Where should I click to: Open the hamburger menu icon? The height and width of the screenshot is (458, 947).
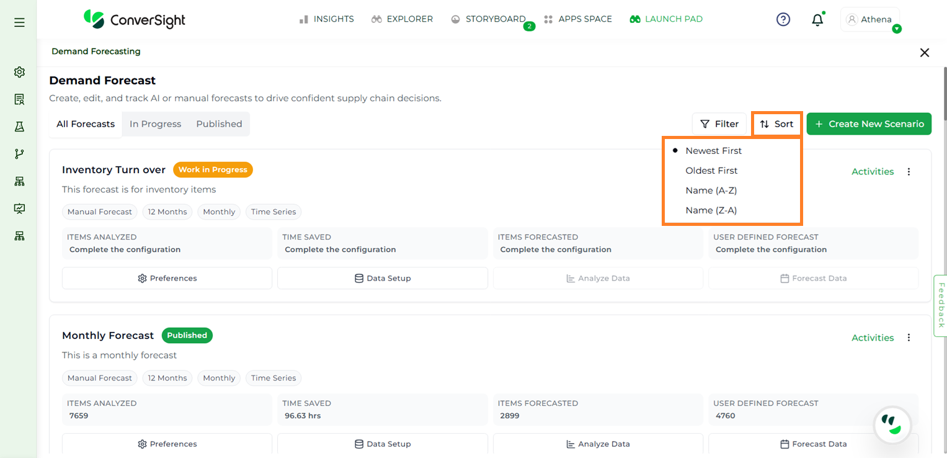point(19,22)
